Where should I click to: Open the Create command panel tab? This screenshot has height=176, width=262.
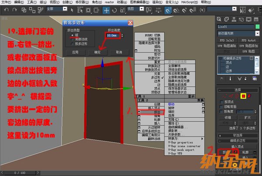(x=219, y=20)
